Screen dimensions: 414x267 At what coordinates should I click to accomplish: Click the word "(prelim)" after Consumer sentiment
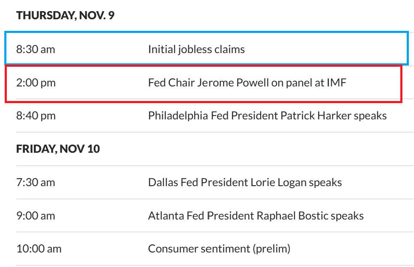pyautogui.click(x=272, y=249)
